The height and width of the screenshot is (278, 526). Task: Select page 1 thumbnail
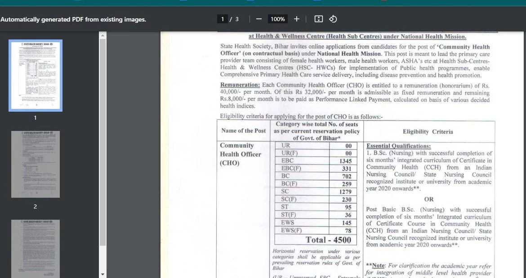pos(36,76)
